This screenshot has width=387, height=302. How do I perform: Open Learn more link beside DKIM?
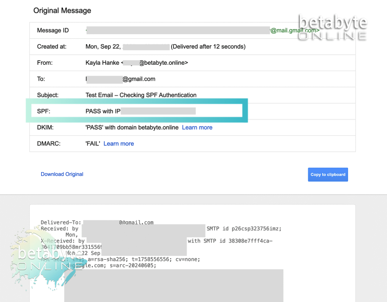(x=197, y=128)
